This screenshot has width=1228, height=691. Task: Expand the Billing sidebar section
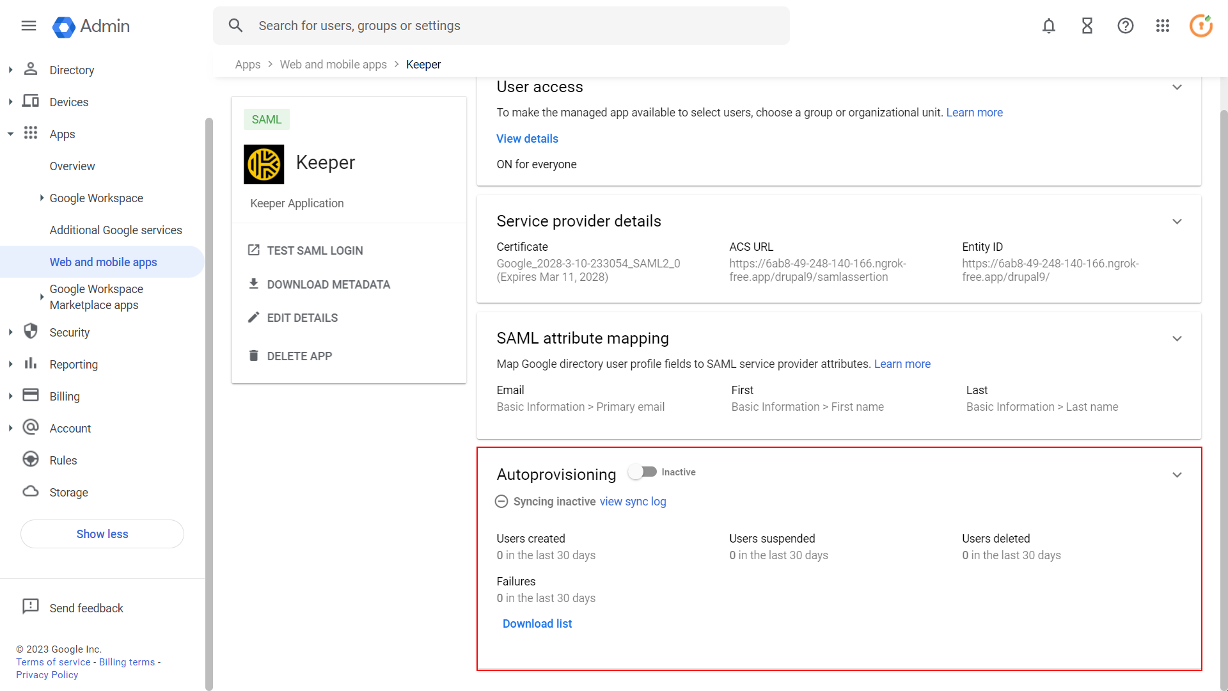pyautogui.click(x=10, y=396)
